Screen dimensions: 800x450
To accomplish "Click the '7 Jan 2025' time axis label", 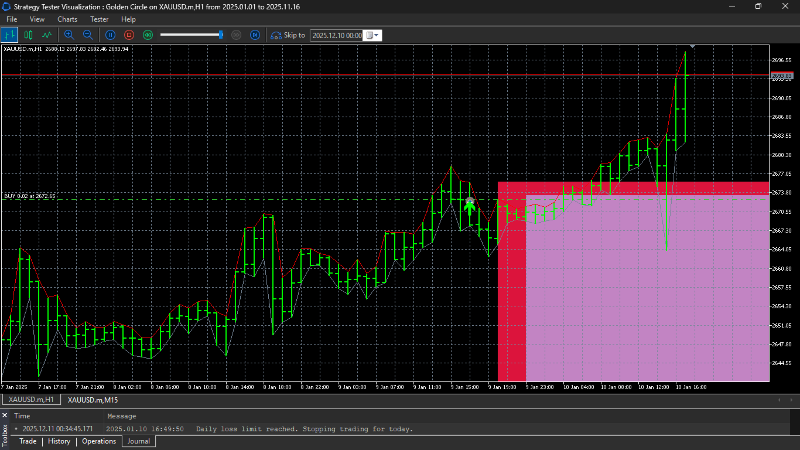I will (x=15, y=387).
